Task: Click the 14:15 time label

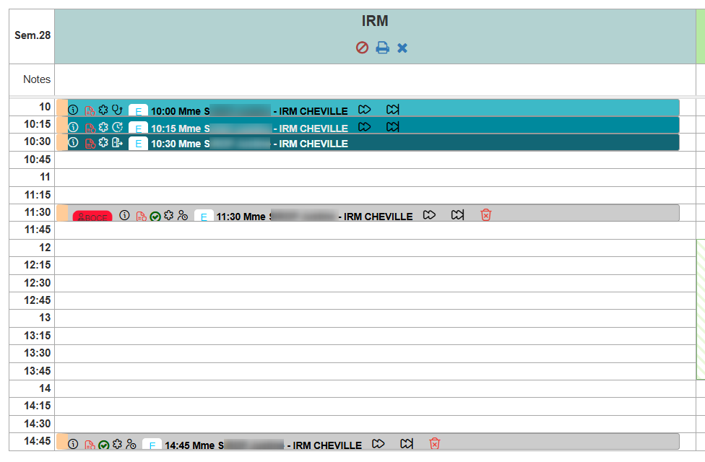Action: click(38, 406)
